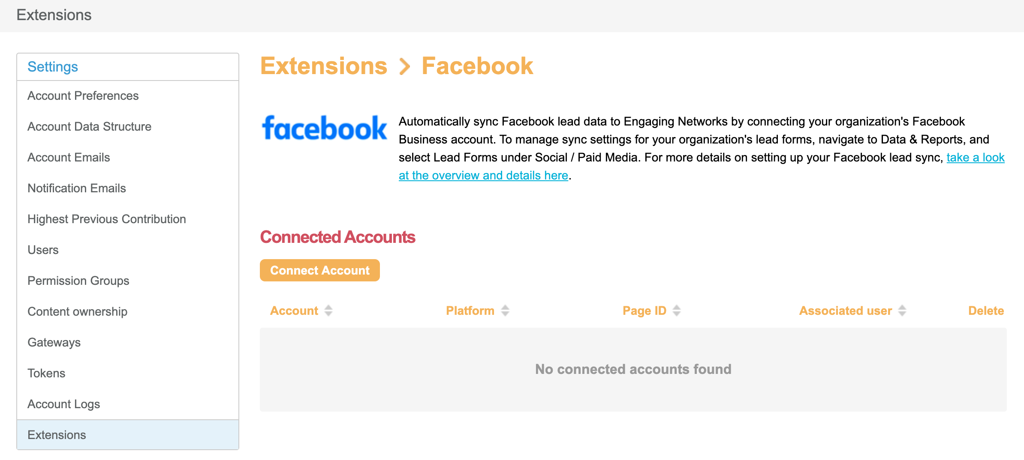Go to Users in settings
The height and width of the screenshot is (460, 1024).
[43, 250]
